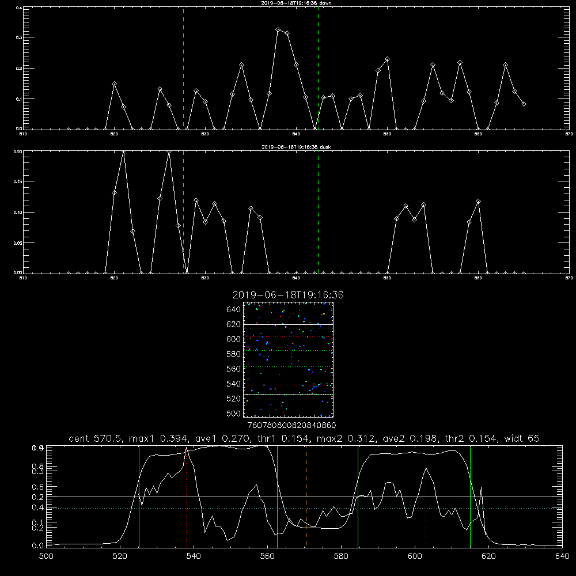
Task: Click the orange dashed center line in the bottom plot
Action: coord(306,496)
